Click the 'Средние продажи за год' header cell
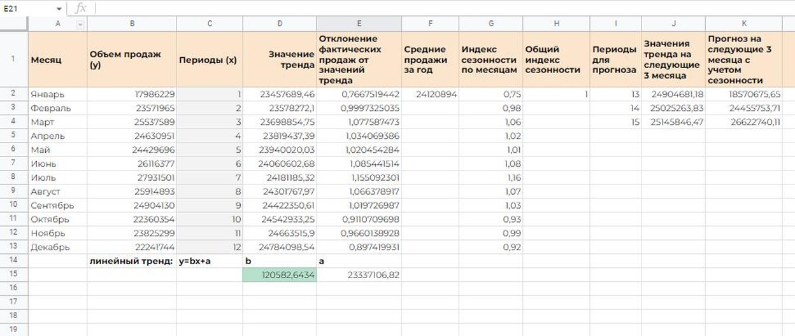795x336 pixels. point(430,59)
